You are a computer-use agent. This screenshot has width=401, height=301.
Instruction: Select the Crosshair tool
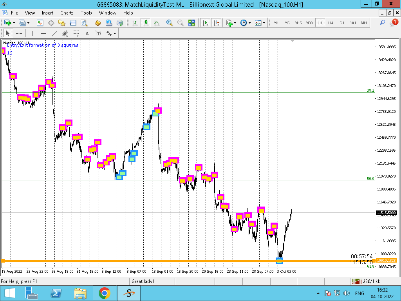coord(19,33)
